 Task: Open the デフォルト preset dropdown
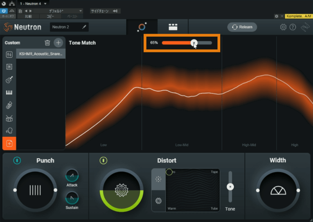pos(58,11)
